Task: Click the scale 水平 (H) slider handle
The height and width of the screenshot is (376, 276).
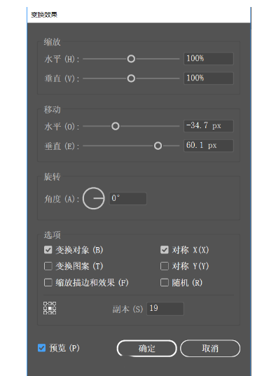Action: tap(131, 59)
